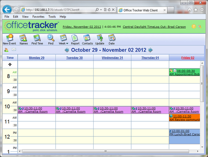Open the Friday 08:00-08:30 Appointment event
The height and width of the screenshot is (157, 208).
pos(185,72)
